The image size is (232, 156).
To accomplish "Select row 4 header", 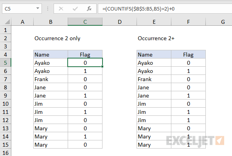I will pos(5,55).
